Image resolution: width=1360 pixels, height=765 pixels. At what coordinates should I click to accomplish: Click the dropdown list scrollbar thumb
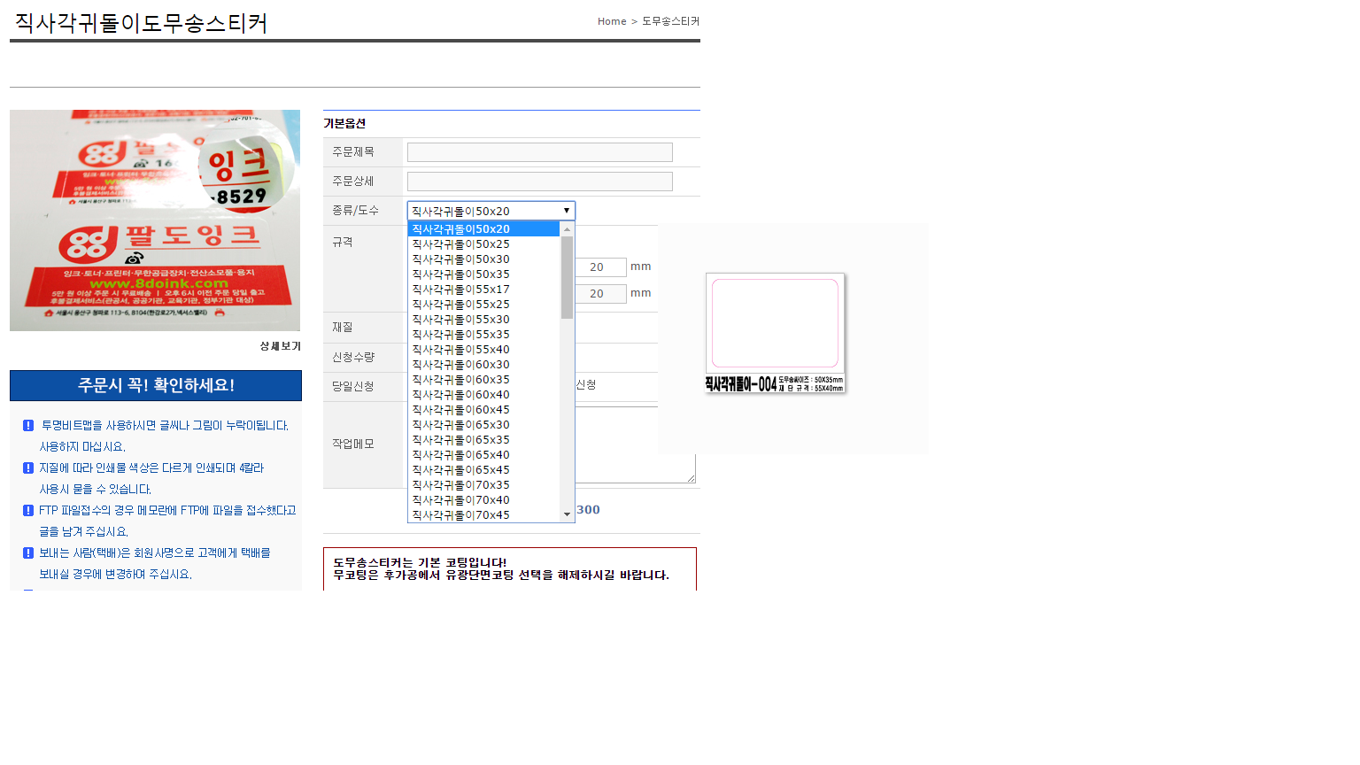(567, 276)
